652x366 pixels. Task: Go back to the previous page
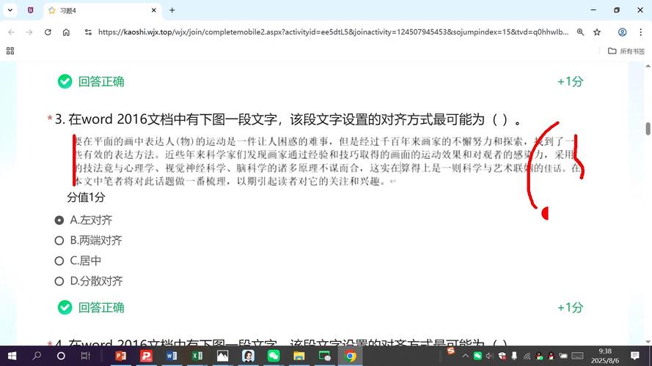click(11, 32)
